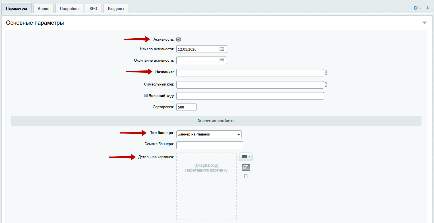The height and width of the screenshot is (223, 434).
Task: Focus the Ссылка баннера text field
Action: tap(210, 145)
